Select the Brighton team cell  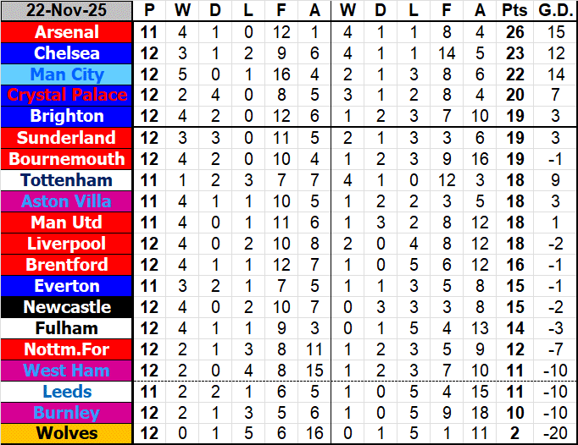click(x=67, y=117)
